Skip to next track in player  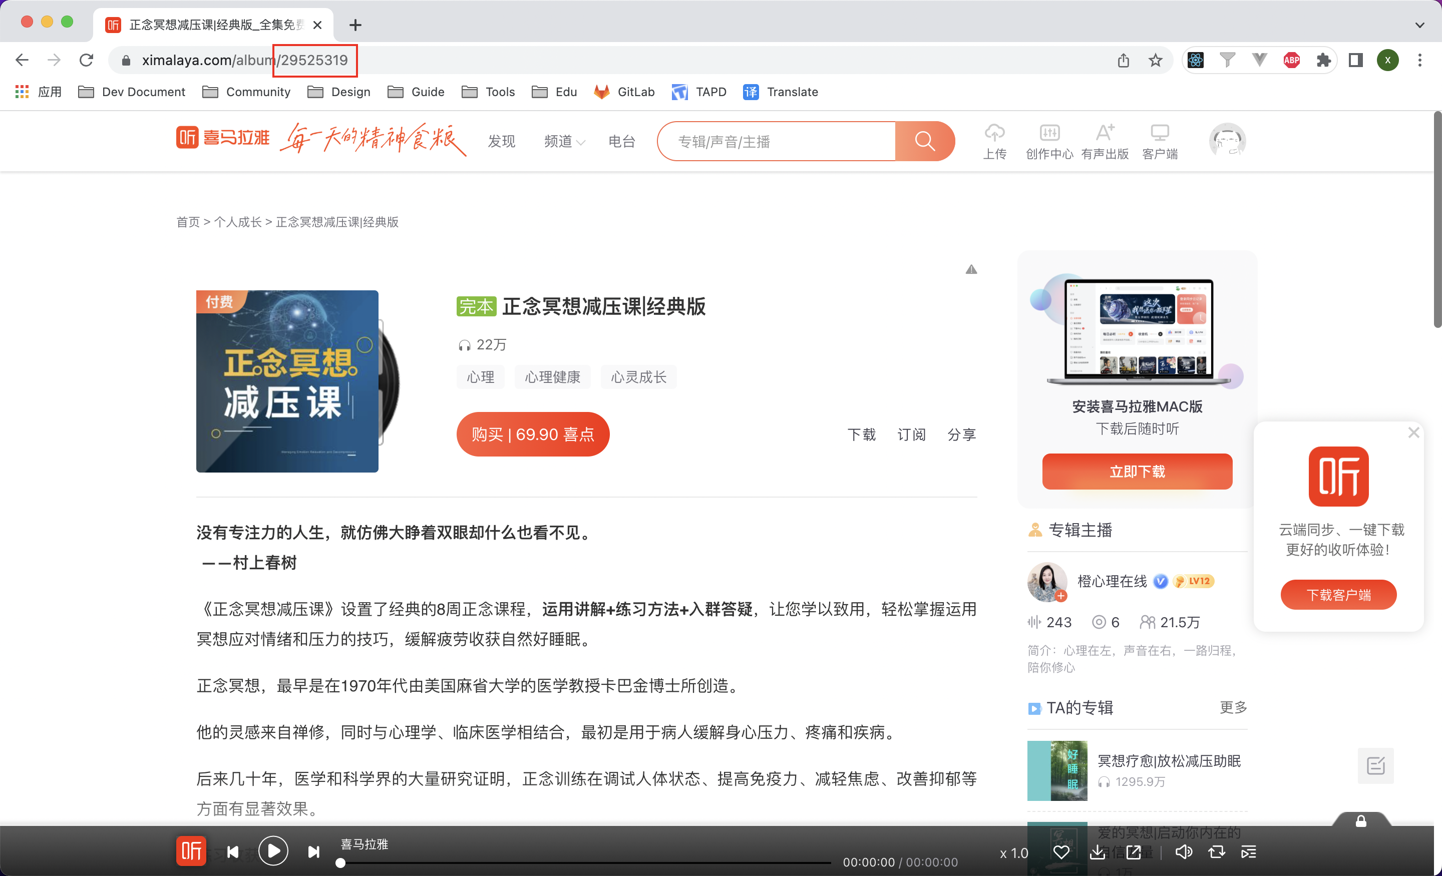(x=313, y=851)
